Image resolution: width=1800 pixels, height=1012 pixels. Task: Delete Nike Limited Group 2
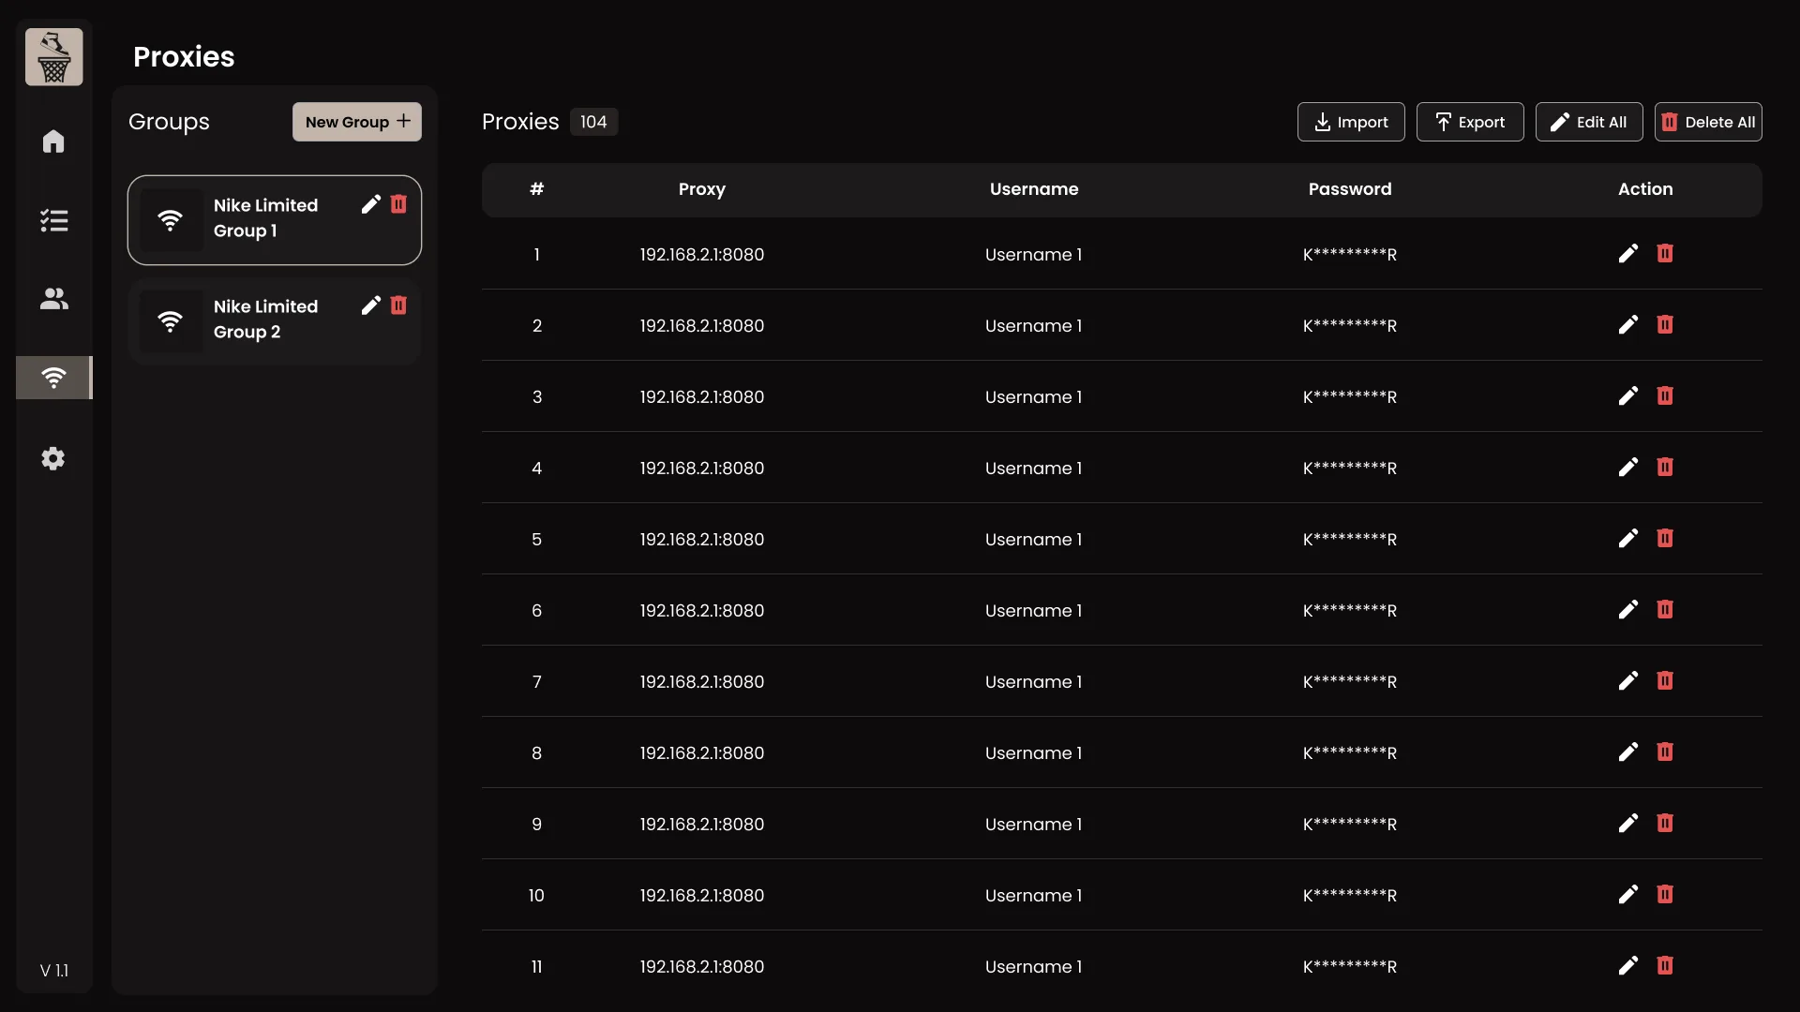[398, 305]
